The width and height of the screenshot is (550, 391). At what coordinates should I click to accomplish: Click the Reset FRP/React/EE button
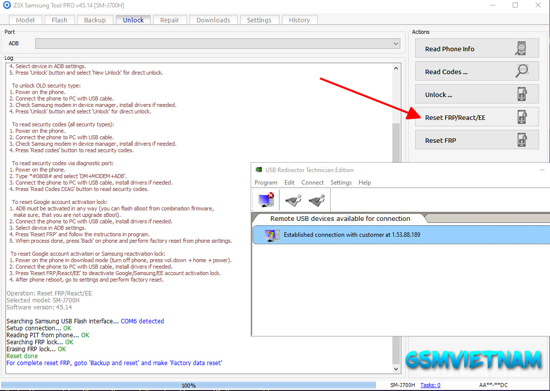477,117
